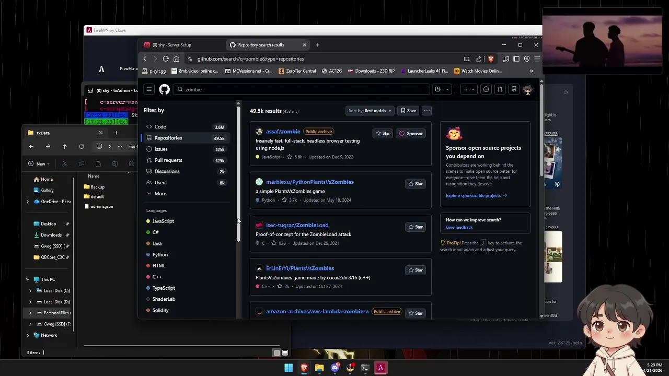
Task: Refresh the txData File Explorer window
Action: pos(82,147)
